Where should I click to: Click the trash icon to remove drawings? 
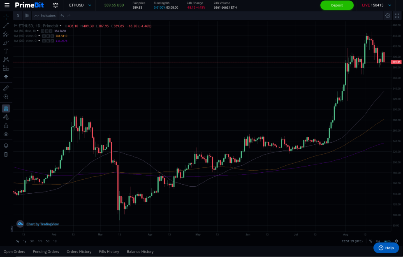coord(6,154)
